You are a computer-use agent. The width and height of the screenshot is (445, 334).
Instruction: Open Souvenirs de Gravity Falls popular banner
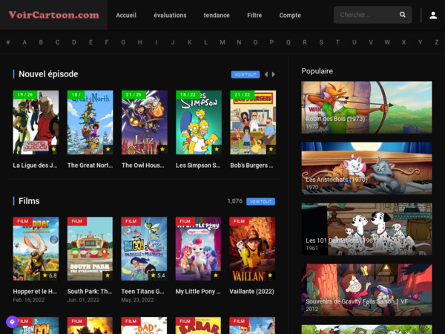[366, 290]
